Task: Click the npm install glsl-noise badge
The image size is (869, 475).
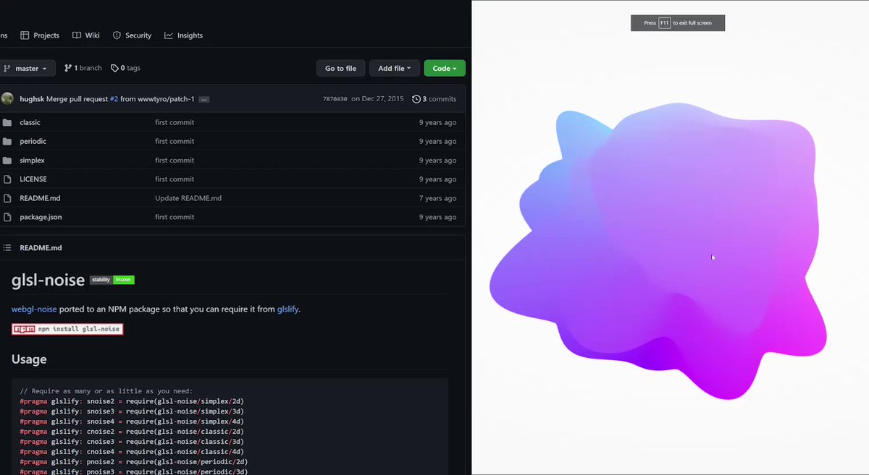Action: 67,329
